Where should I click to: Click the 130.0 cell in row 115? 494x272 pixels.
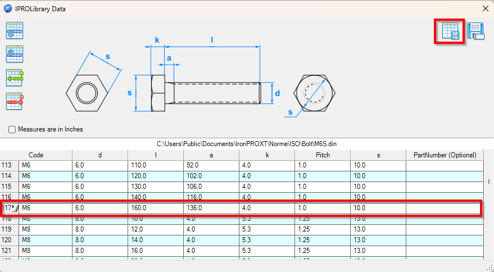point(156,187)
